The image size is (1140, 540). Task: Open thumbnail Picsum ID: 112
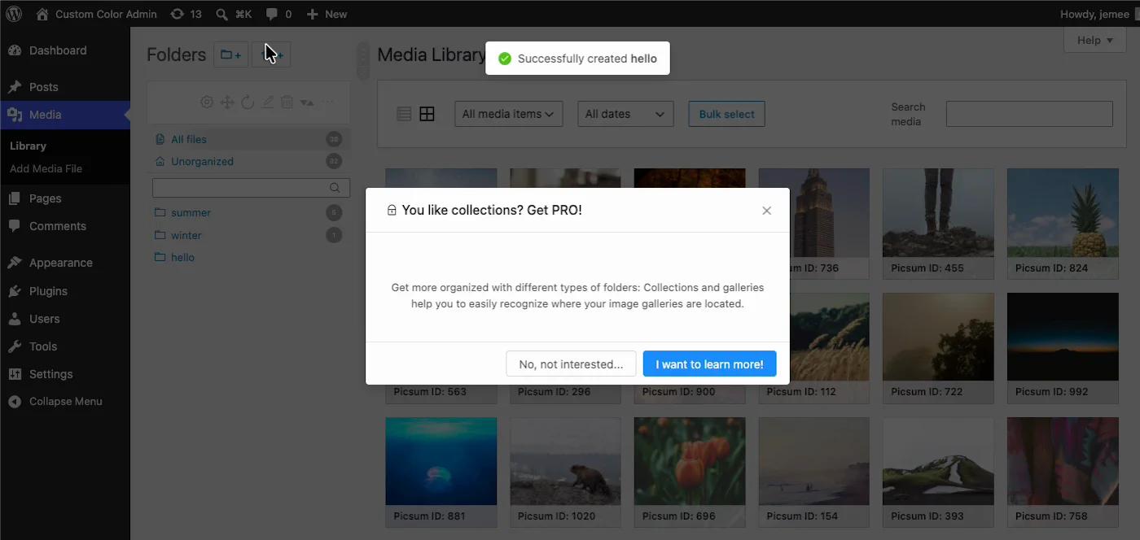(x=830, y=348)
